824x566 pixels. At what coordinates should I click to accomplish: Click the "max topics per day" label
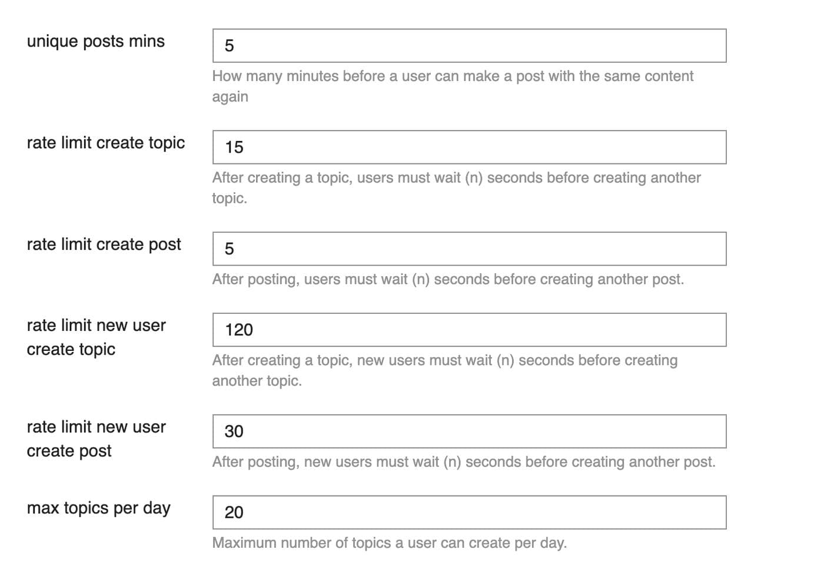click(99, 508)
